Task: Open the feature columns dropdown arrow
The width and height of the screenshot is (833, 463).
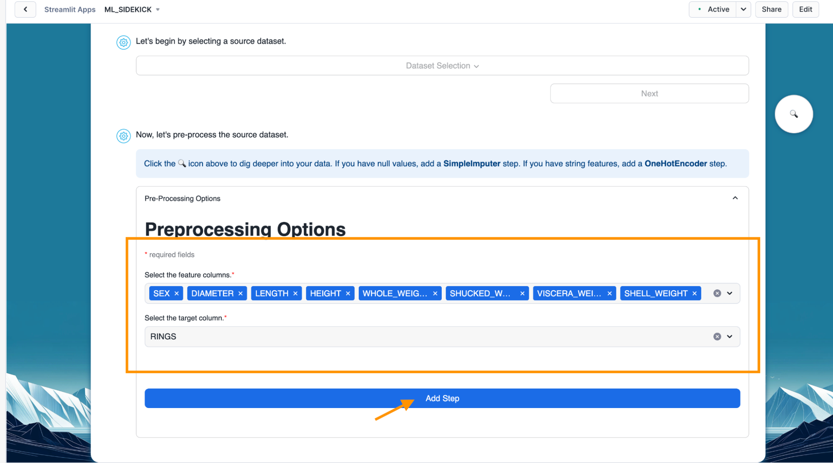Action: tap(730, 294)
